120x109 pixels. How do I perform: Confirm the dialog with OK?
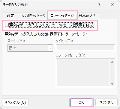[x=81, y=102]
